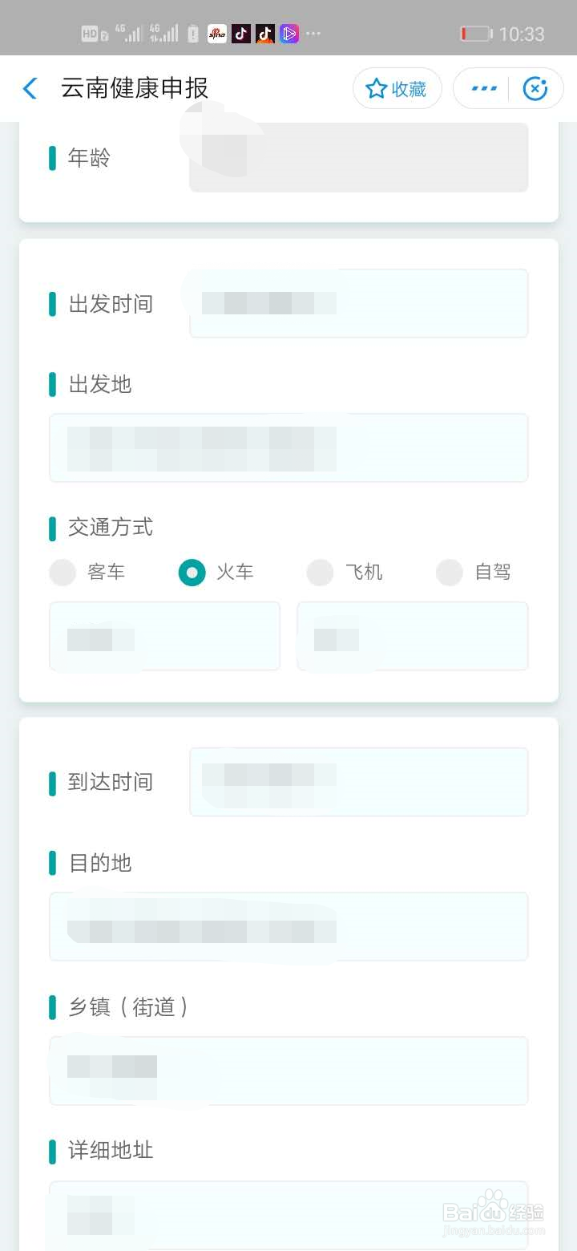Tap the 年龄 field

pos(359,157)
